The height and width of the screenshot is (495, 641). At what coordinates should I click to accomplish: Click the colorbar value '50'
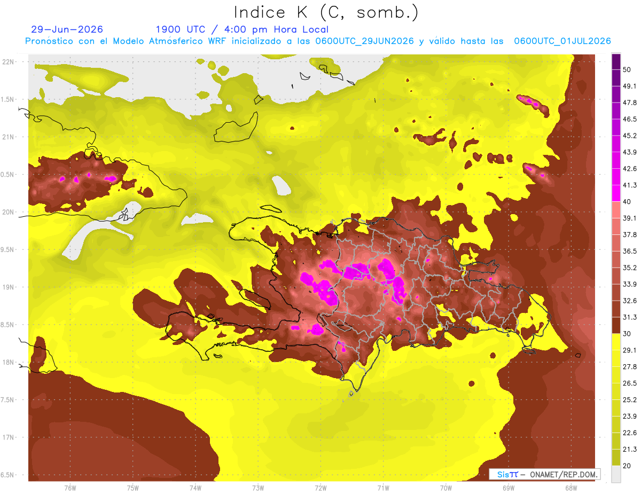click(x=628, y=69)
